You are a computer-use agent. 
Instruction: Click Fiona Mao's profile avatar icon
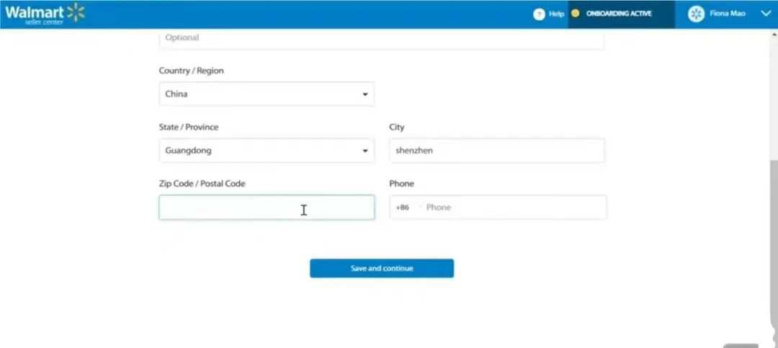click(696, 14)
